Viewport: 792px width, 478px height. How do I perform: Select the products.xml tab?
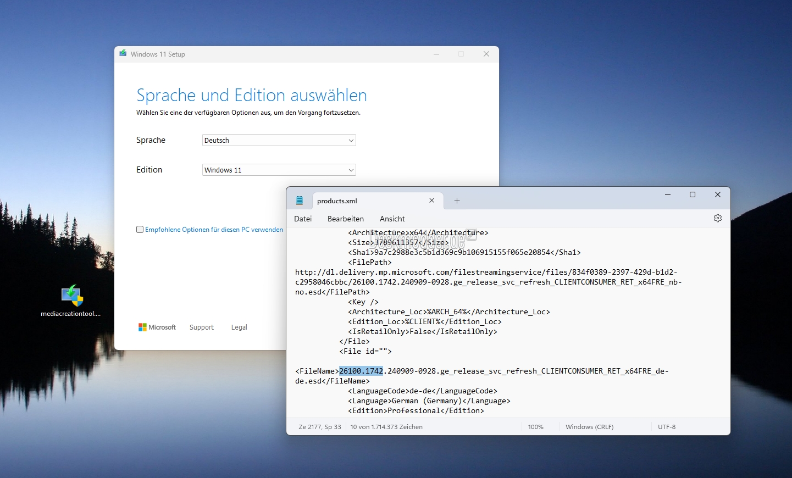pyautogui.click(x=376, y=201)
